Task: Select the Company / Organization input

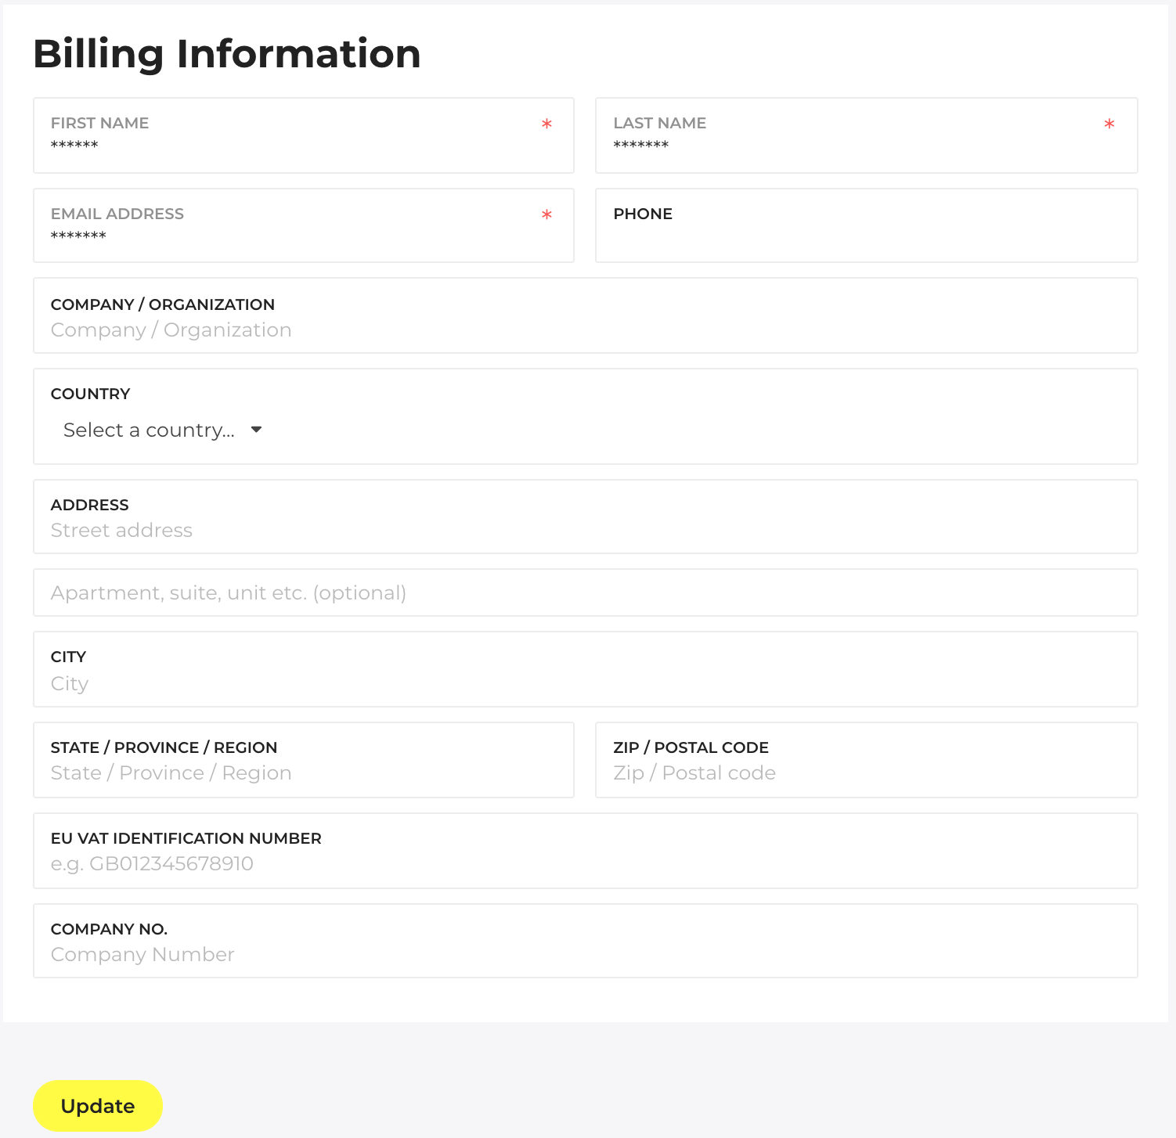Action: coord(586,315)
